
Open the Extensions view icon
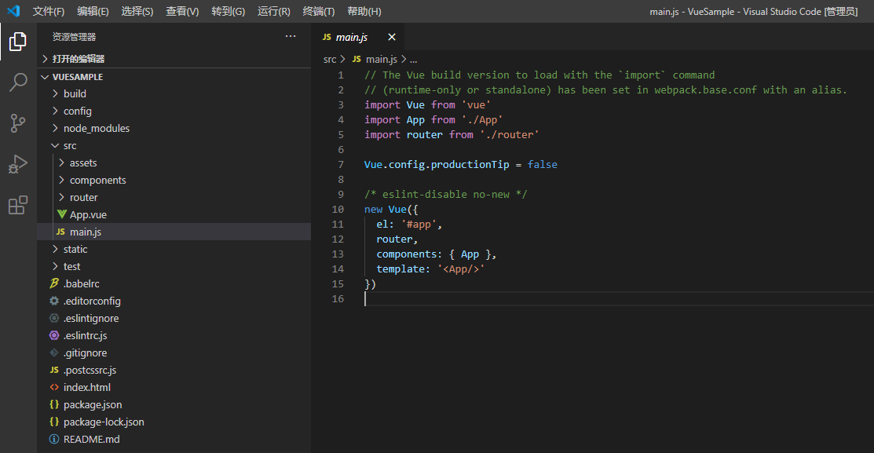coord(18,205)
